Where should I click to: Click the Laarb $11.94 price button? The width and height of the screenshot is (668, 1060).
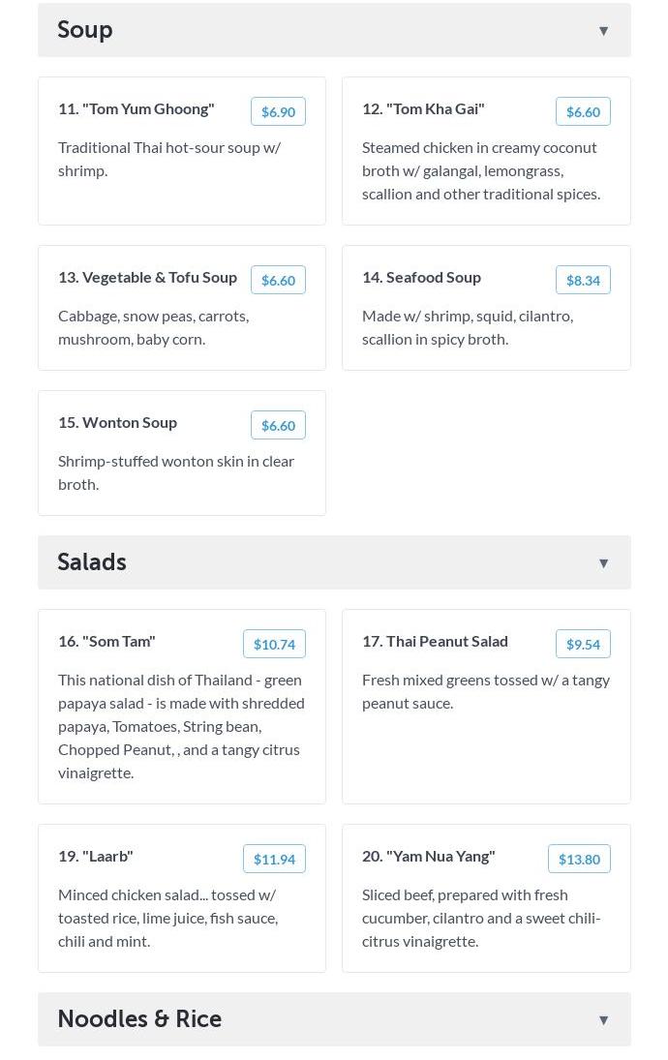[x=274, y=860]
